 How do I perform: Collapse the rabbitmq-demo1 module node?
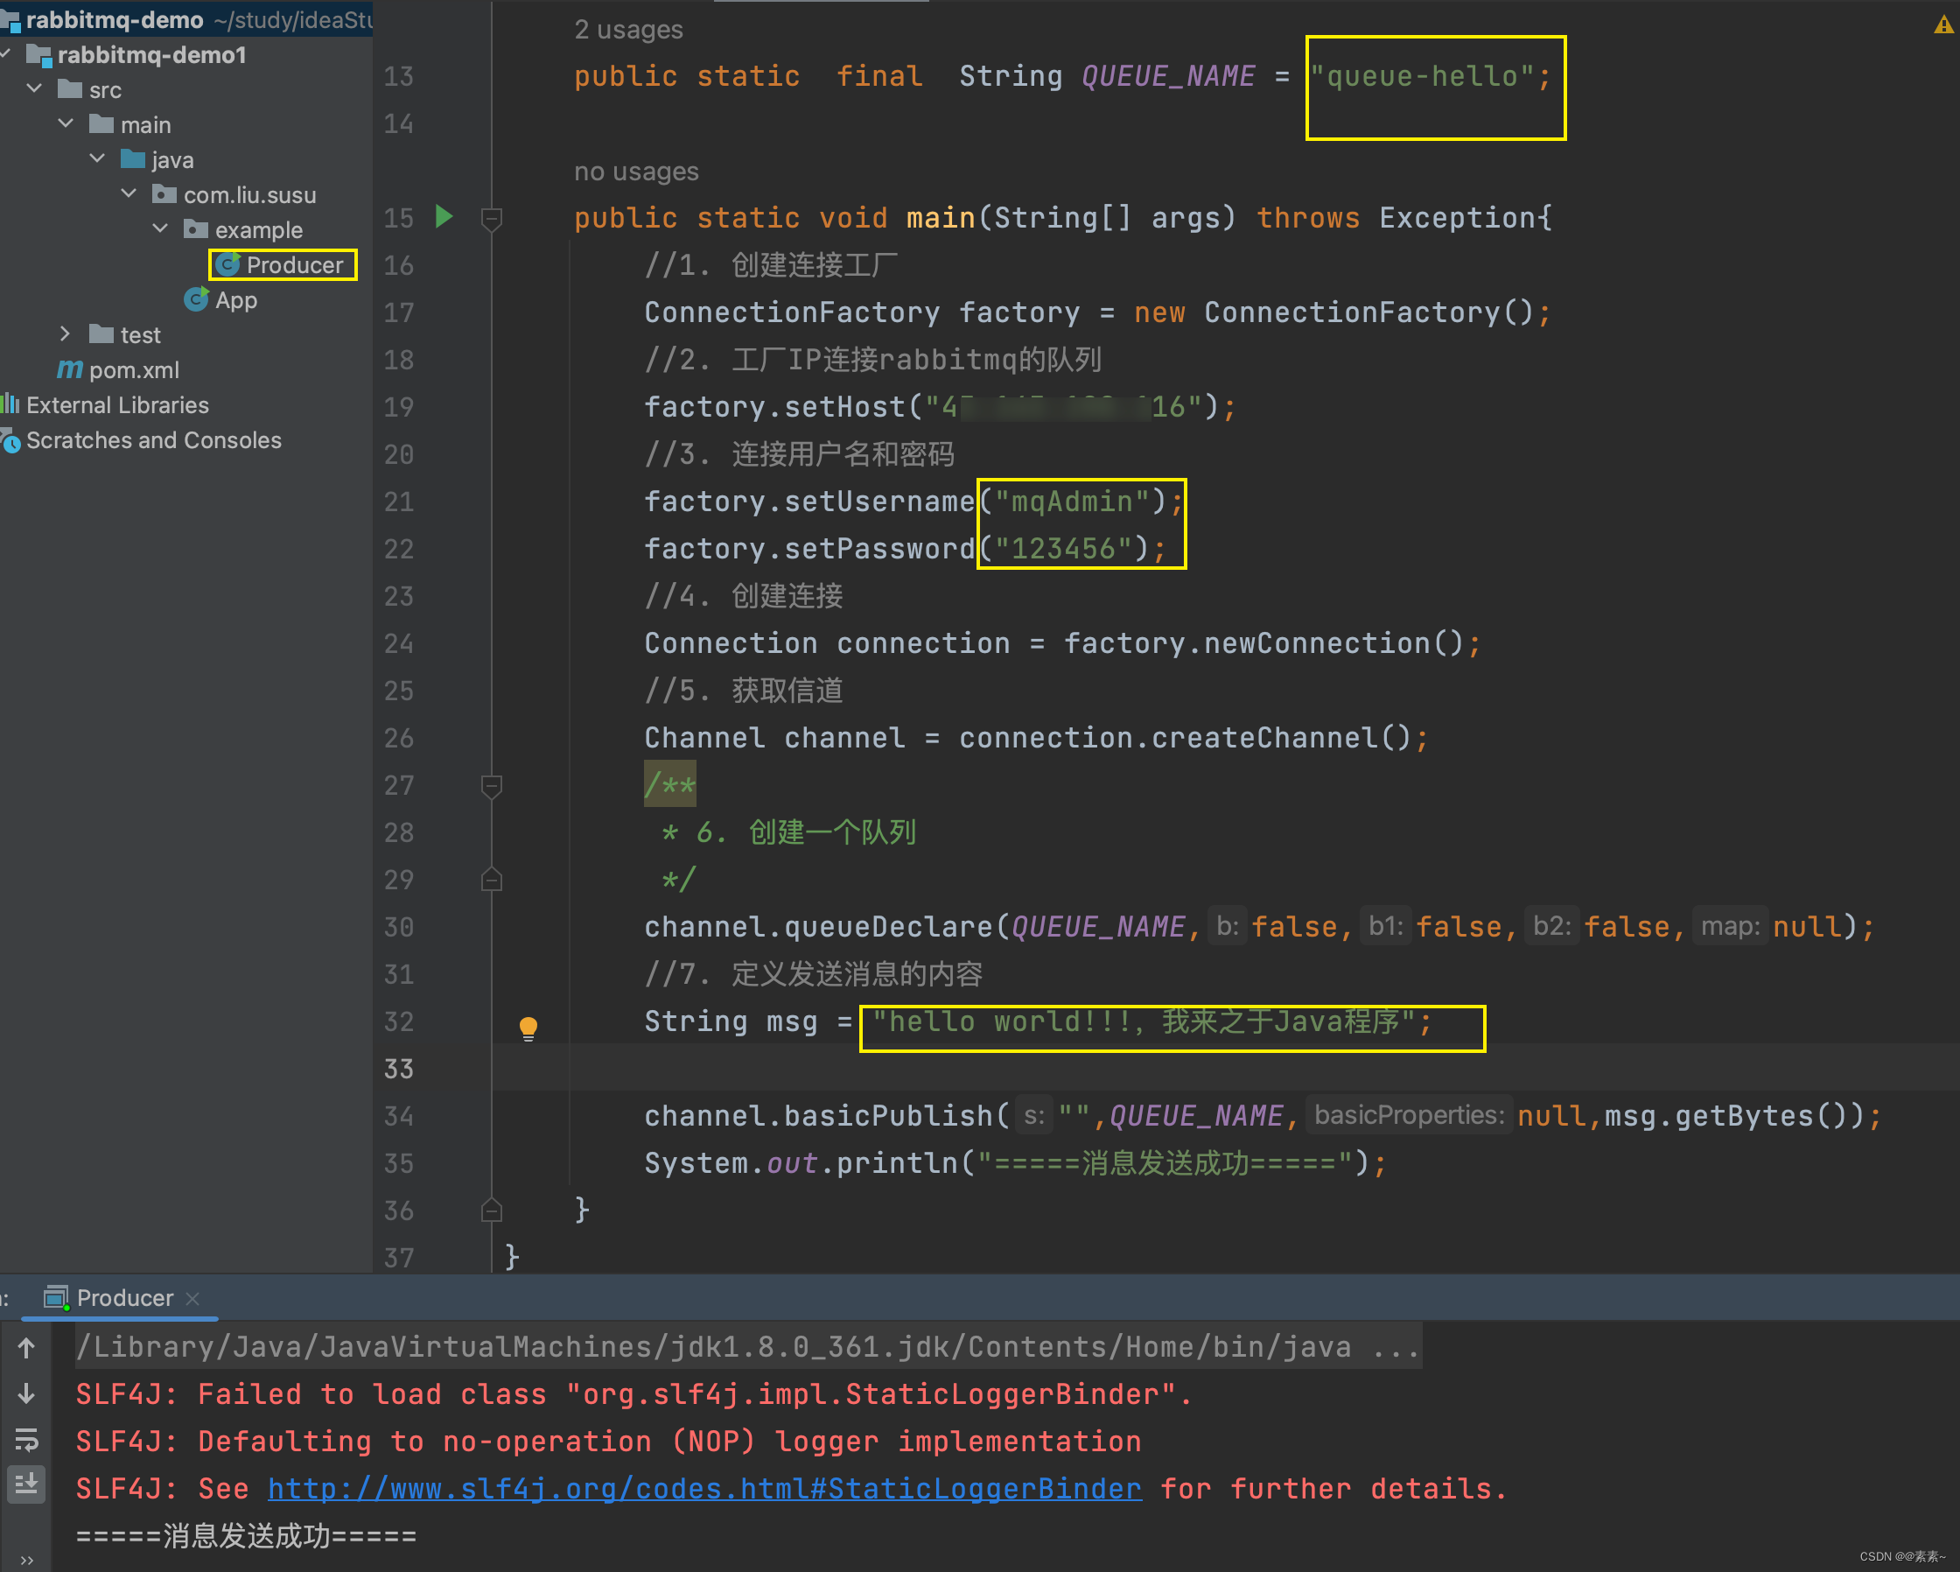[6, 54]
